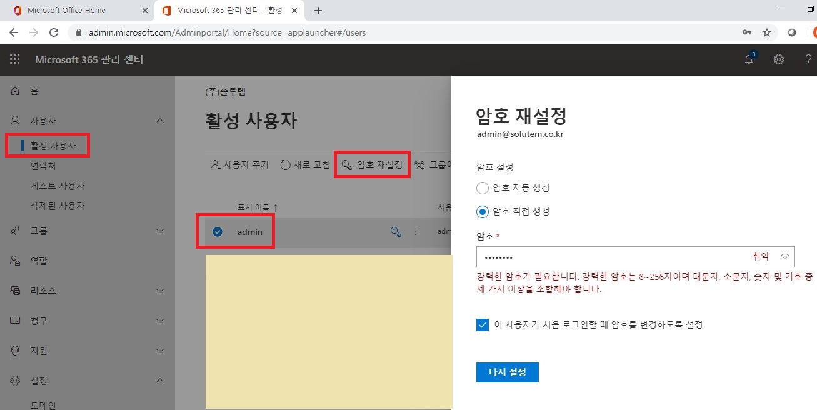Screen dimensions: 817x410
Task: Click the key icon in admin row
Action: click(x=396, y=232)
